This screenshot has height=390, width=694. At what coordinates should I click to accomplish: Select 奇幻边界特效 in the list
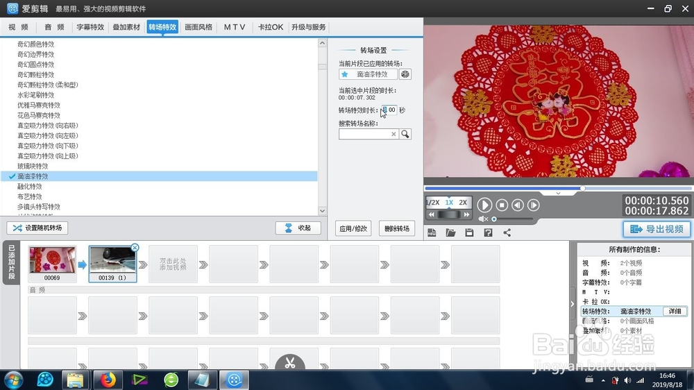(x=35, y=54)
